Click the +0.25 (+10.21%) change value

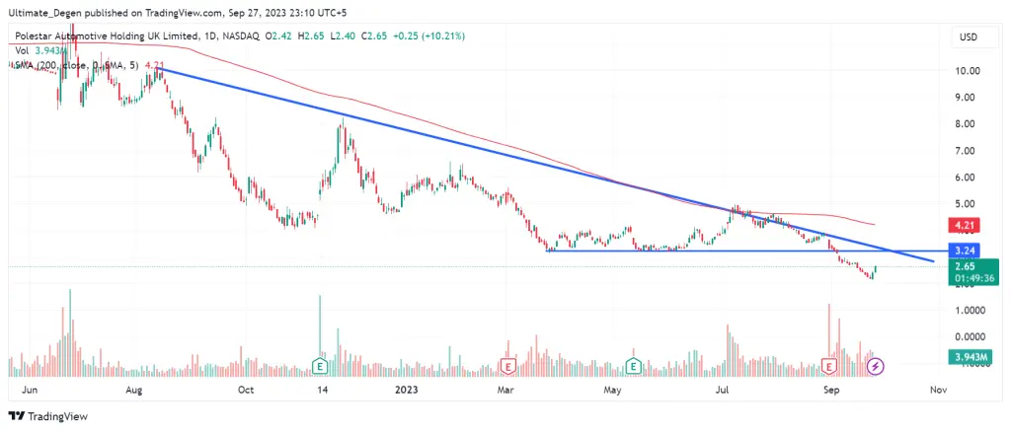coord(428,36)
